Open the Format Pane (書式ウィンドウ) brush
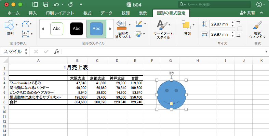The width and height of the screenshot is (269, 136). [257, 29]
